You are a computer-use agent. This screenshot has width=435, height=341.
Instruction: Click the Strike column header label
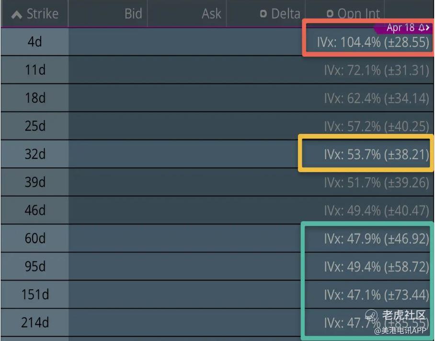(x=42, y=14)
